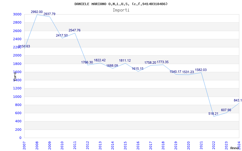The image size is (242, 151).
Task: Click the 2016 x-axis year label
Action: (138, 146)
